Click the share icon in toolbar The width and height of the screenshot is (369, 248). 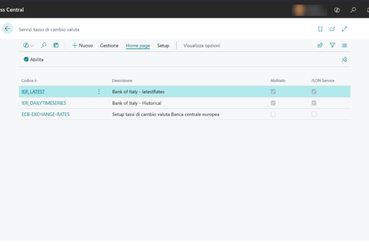coord(320,45)
